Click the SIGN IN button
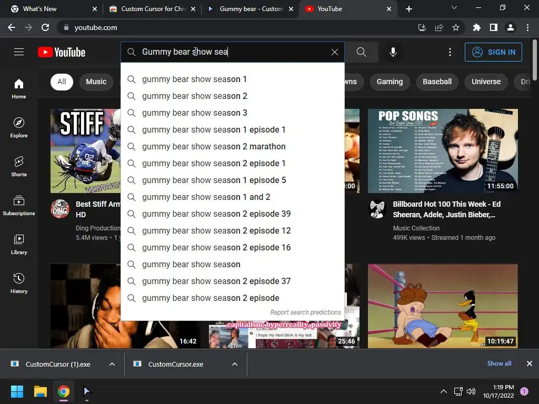The width and height of the screenshot is (539, 404). pyautogui.click(x=493, y=52)
